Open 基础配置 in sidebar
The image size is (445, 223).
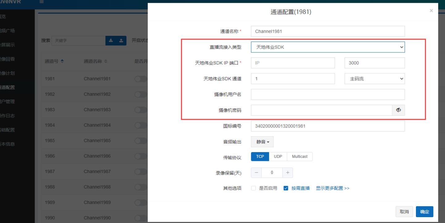[x=7, y=130]
